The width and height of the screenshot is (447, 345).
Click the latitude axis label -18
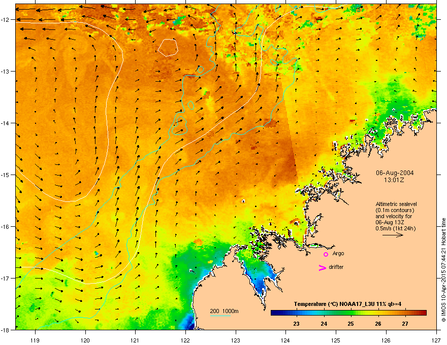pyautogui.click(x=5, y=330)
